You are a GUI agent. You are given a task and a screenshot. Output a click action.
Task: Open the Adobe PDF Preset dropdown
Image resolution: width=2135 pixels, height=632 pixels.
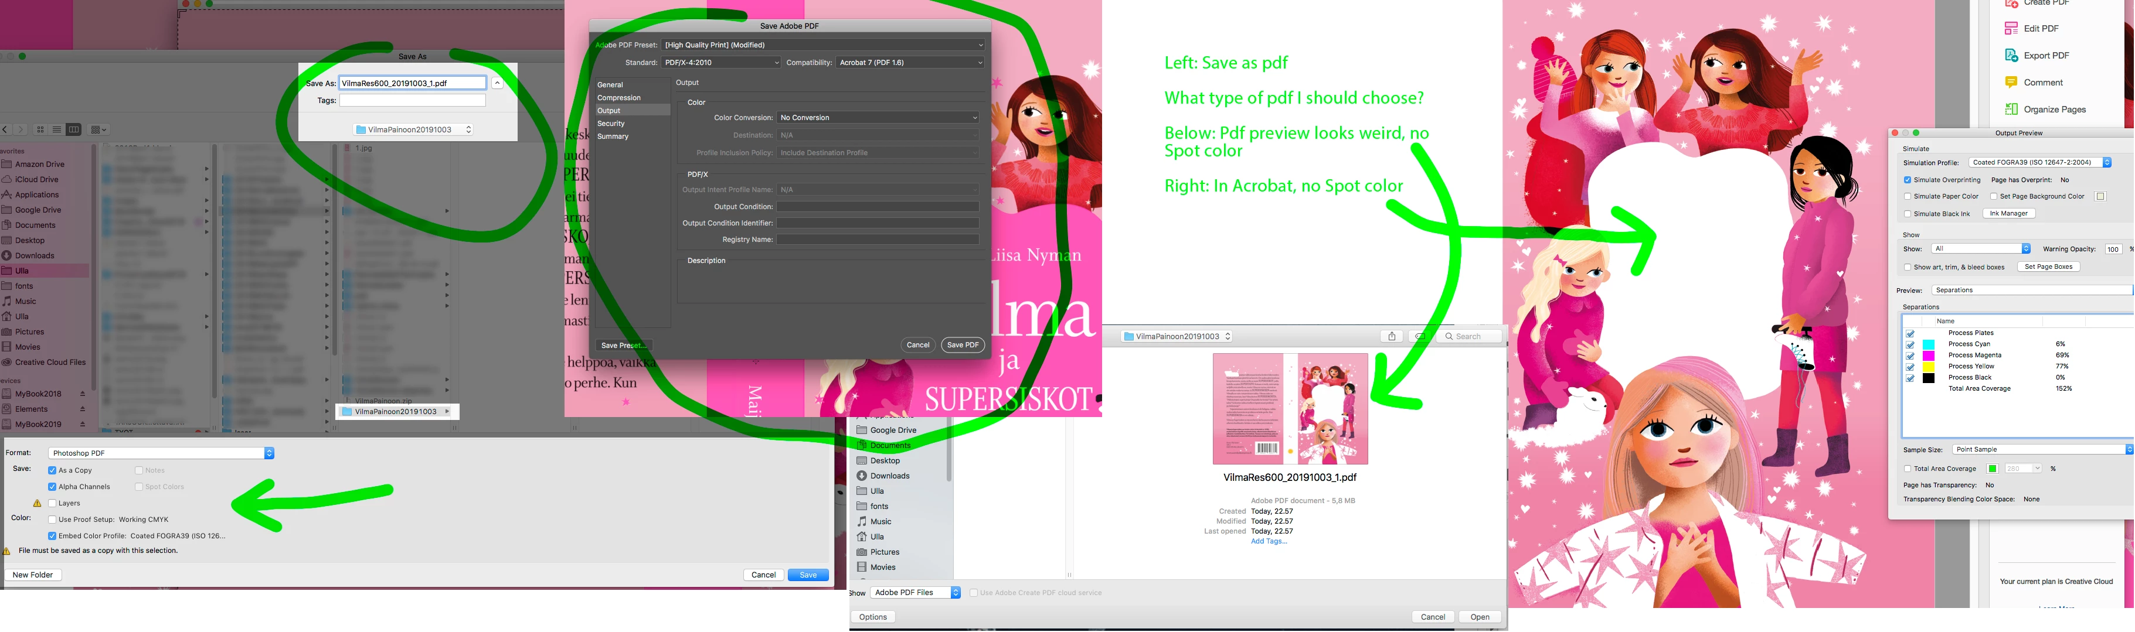point(823,45)
